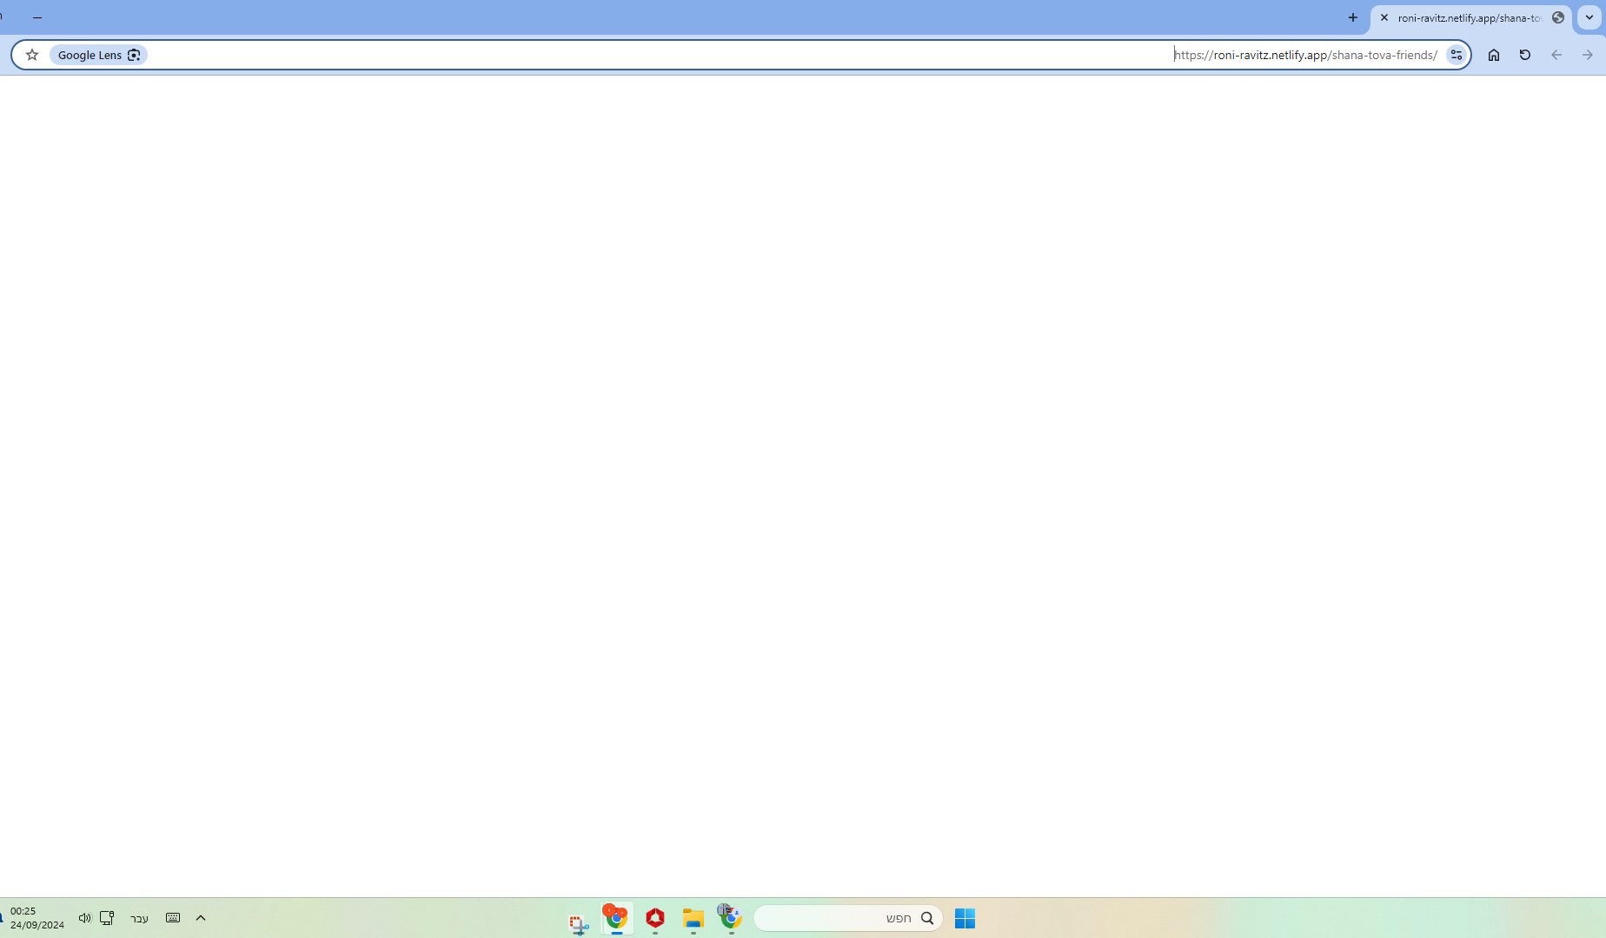Close the roni-ravitz.netlify.app tab
The image size is (1606, 938).
click(1384, 17)
